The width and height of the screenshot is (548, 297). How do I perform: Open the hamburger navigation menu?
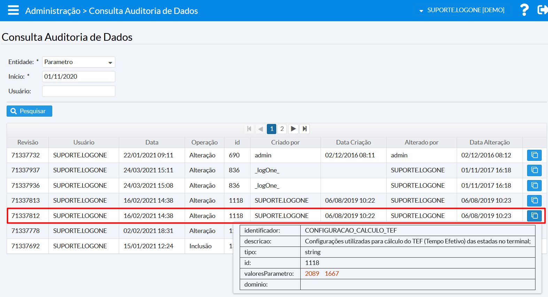click(13, 10)
